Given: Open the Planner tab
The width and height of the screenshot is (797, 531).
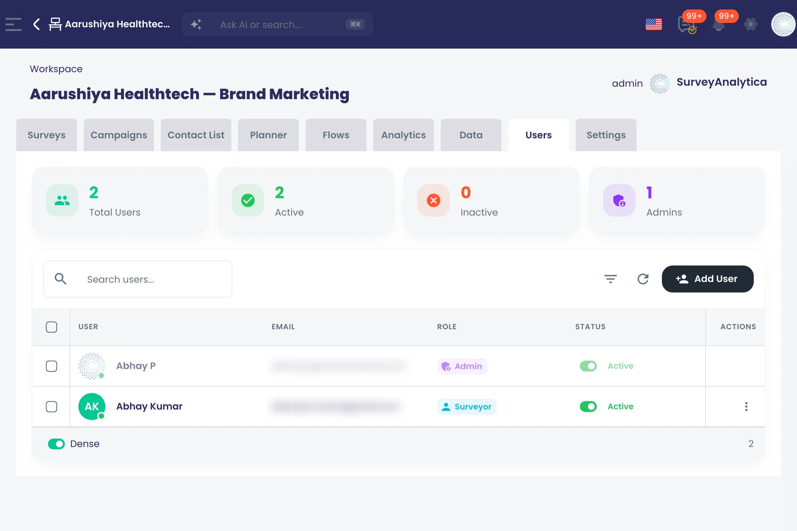Looking at the screenshot, I should 268,135.
